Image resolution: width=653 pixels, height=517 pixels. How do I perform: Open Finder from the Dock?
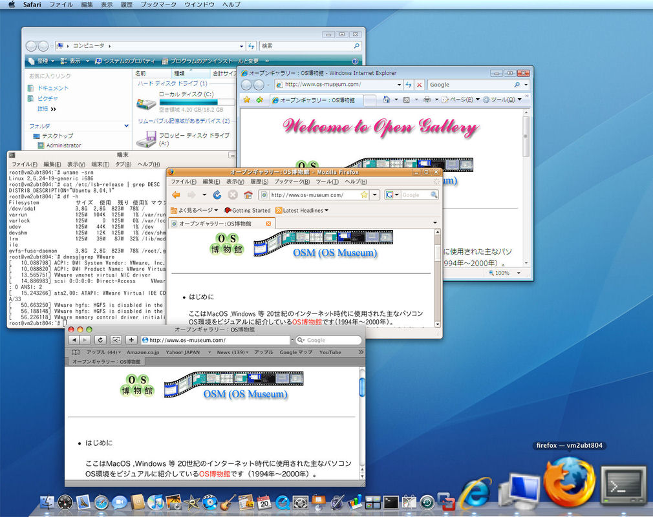coord(48,502)
